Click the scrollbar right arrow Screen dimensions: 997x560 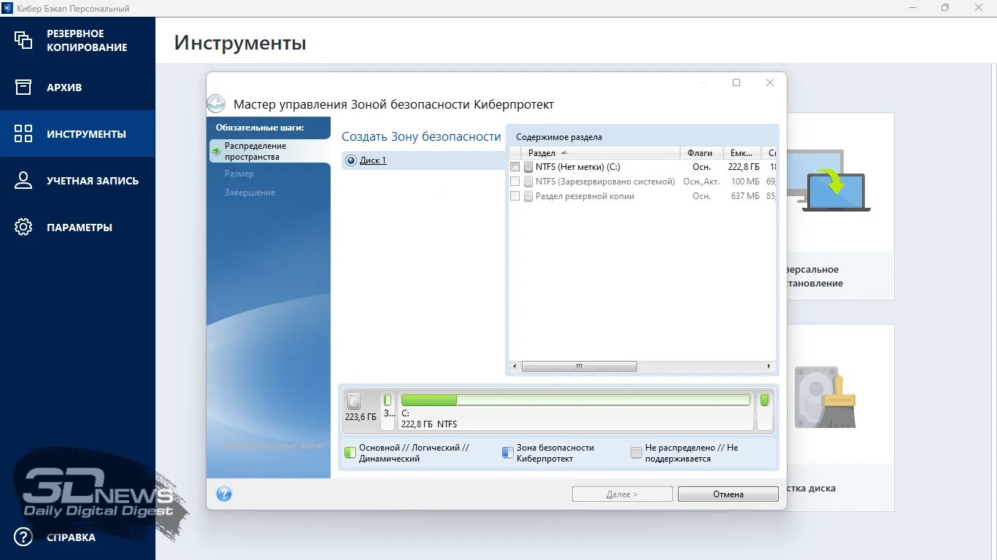(x=769, y=366)
